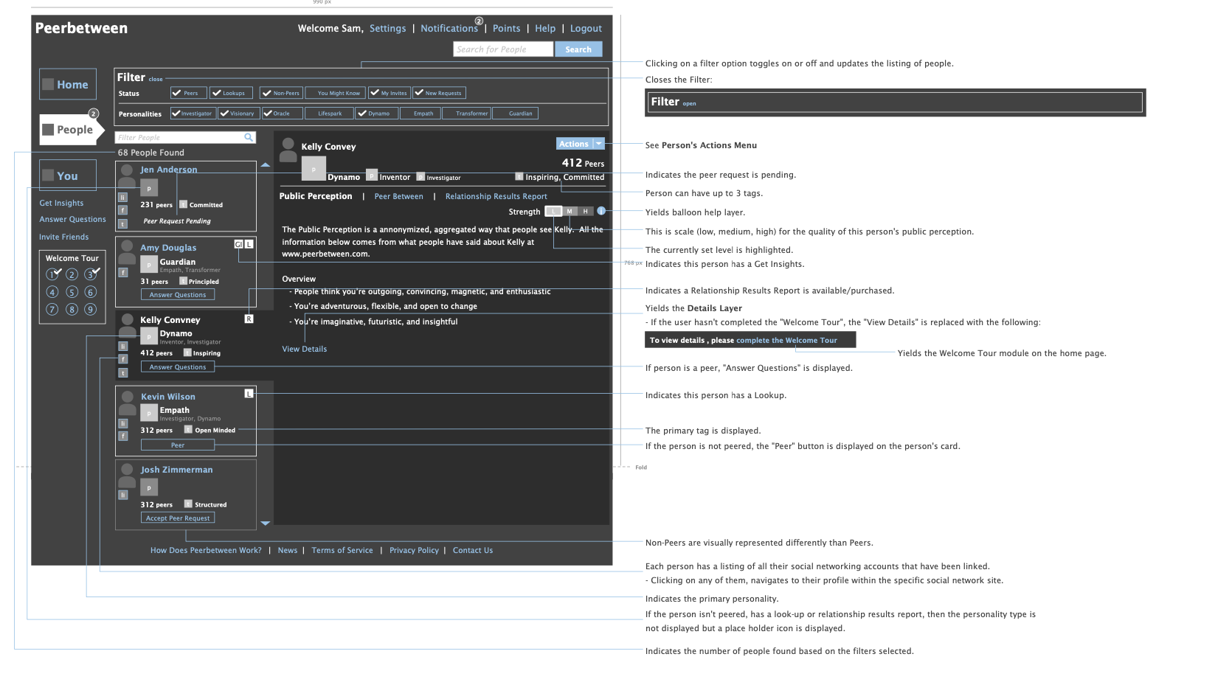Select the Public Perception tab
Screen dimensions: 1215x699
[x=316, y=196]
